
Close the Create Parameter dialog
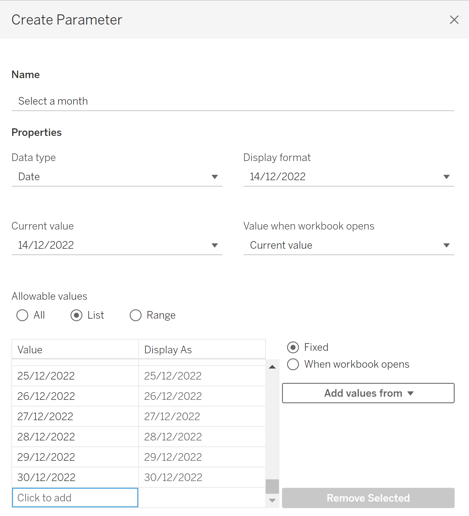[454, 20]
